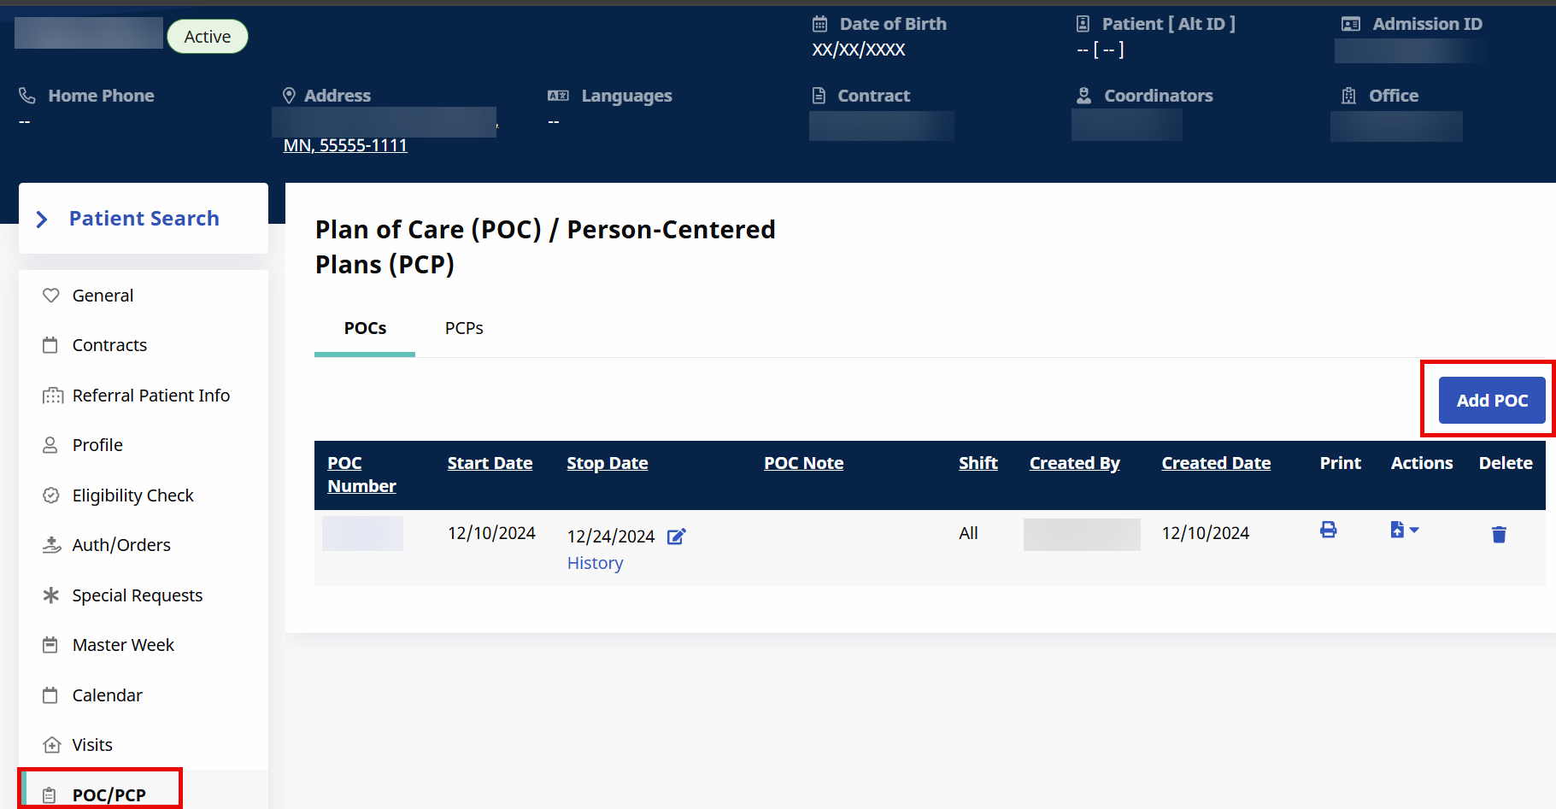The height and width of the screenshot is (809, 1556).
Task: Sort by the Created Date column header
Action: point(1215,463)
